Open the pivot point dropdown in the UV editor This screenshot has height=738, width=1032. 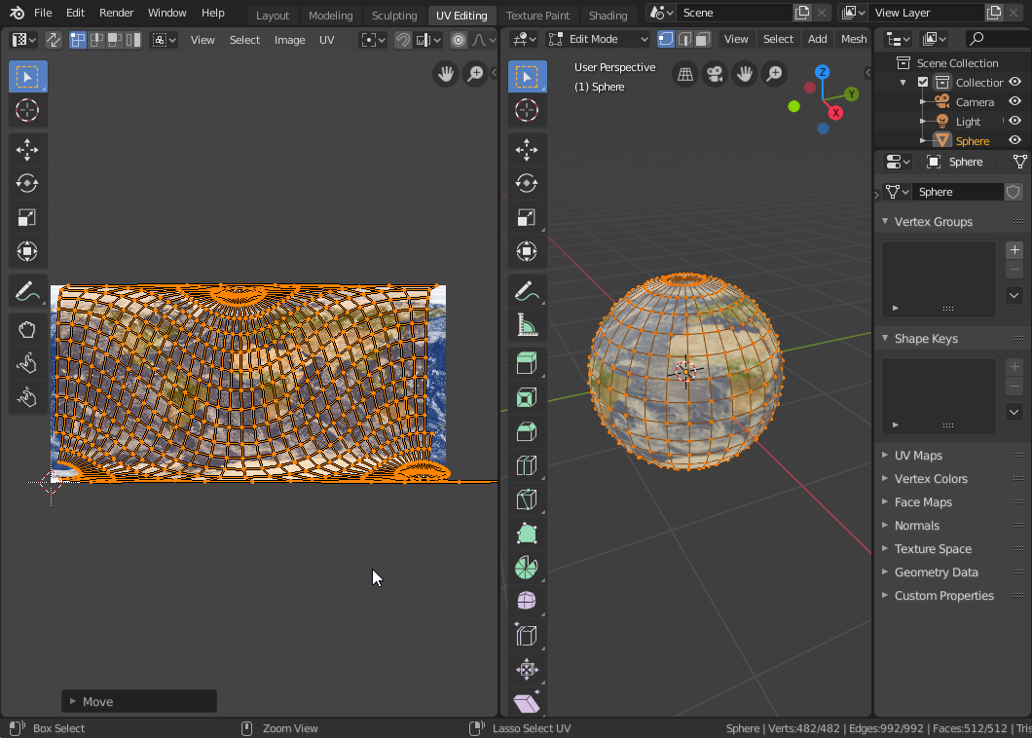click(373, 40)
